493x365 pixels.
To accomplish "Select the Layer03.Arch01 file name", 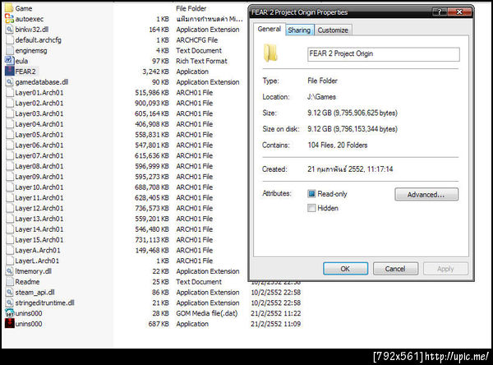I will pyautogui.click(x=39, y=113).
